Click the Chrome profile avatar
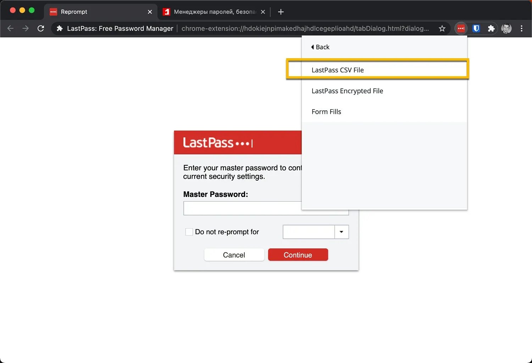532x363 pixels. pos(506,28)
